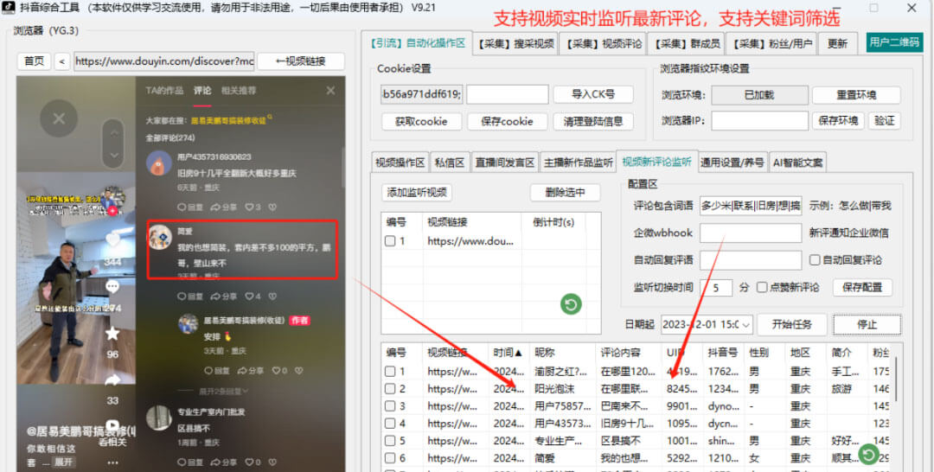Open 【采集】视频评论 tab
Screen dimensions: 934x472
[x=604, y=43]
